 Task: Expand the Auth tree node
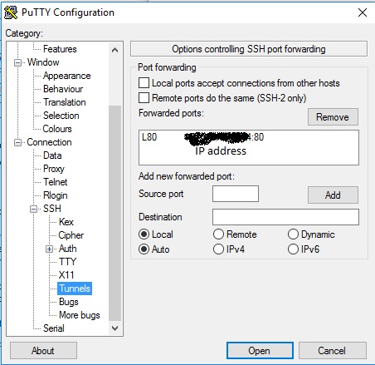[49, 249]
